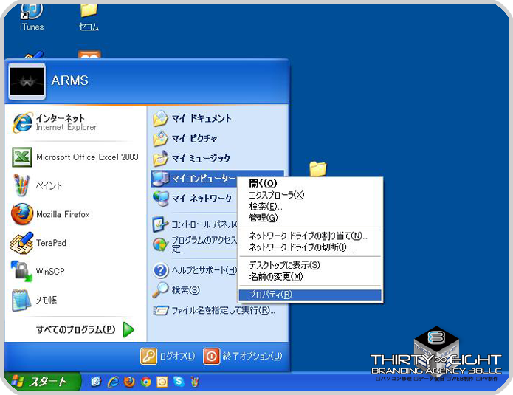Open the iTunes desktop shortcut
Viewport: 513px width, 395px height.
point(31,15)
